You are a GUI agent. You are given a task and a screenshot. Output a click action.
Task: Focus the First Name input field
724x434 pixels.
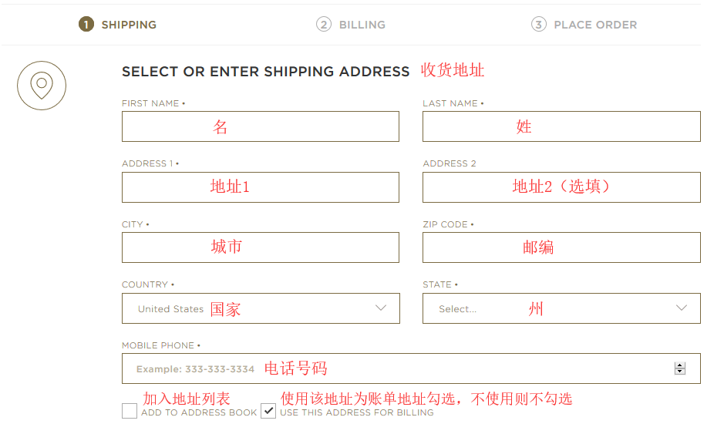pyautogui.click(x=261, y=126)
